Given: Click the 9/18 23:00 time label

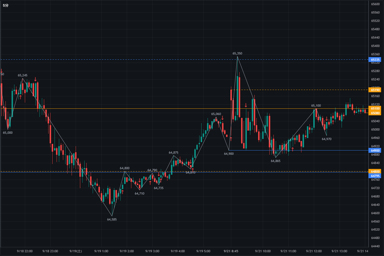Looking at the screenshot, I should (50, 251).
